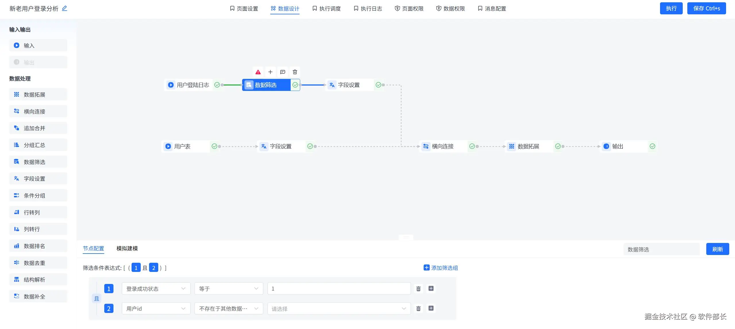Delete the selected node via trash icon
This screenshot has width=735, height=329.
point(295,72)
